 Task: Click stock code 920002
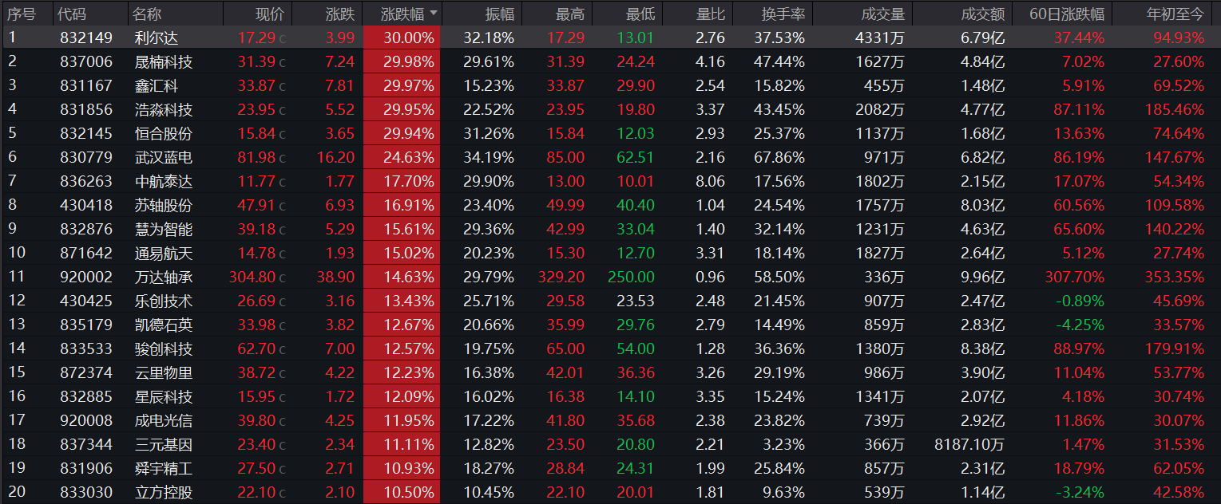pyautogui.click(x=86, y=277)
